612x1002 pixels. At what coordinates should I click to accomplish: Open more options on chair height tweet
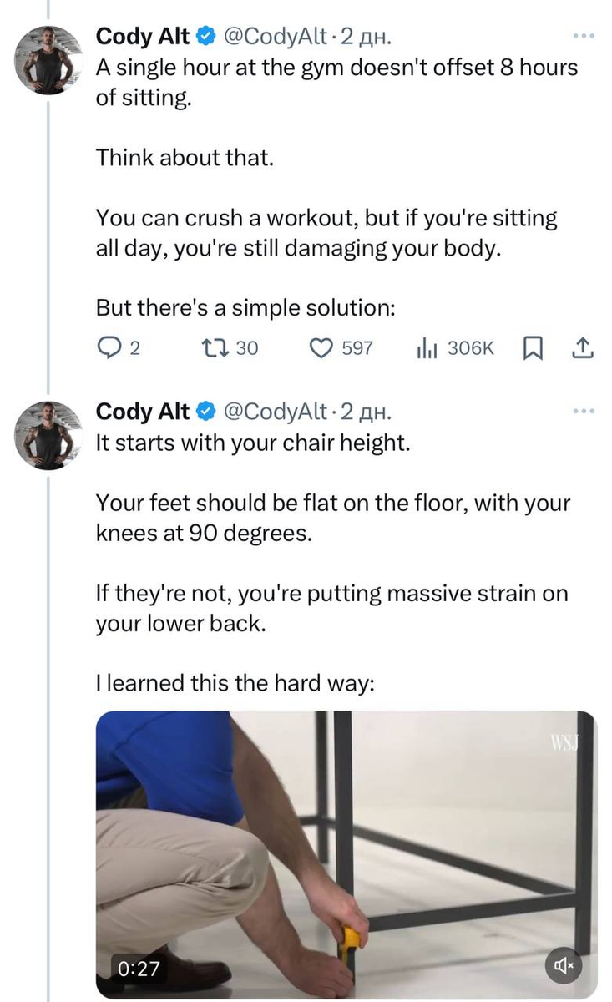[x=583, y=412]
